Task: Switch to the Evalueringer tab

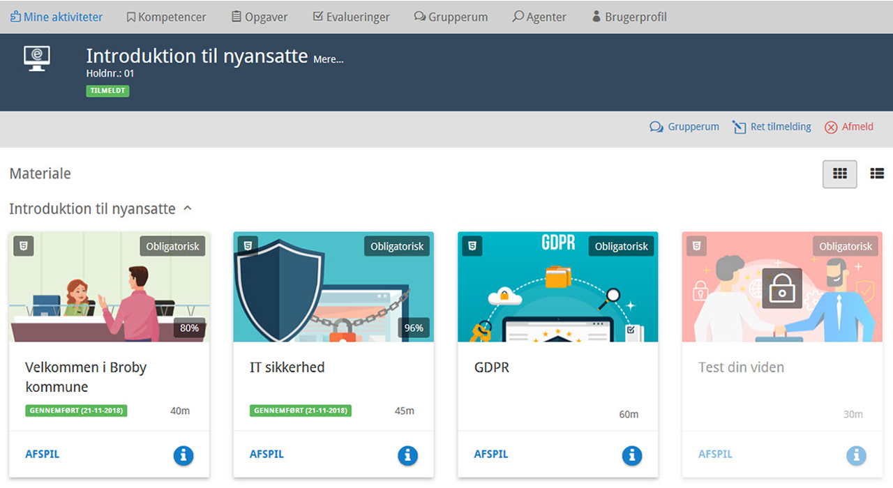Action: 351,17
